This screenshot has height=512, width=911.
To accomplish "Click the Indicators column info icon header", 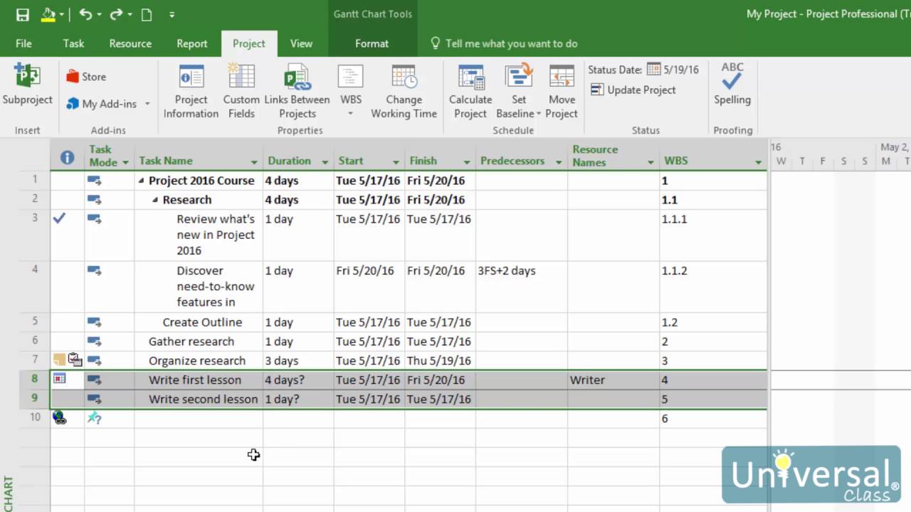I will tap(67, 157).
